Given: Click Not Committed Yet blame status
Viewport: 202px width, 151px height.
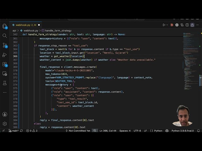Looking at the screenshot, I should (78, 131).
